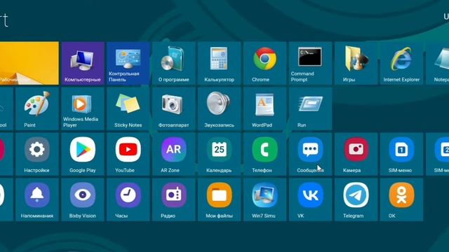Image resolution: width=449 pixels, height=252 pixels.
Task: Launch the Chrome browser tile
Action: point(265,63)
